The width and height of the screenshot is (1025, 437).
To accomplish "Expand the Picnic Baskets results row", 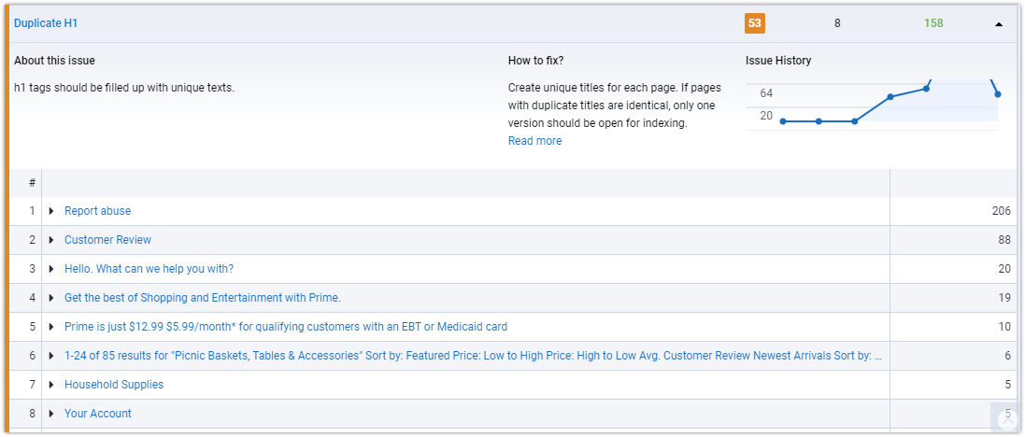I will [x=51, y=356].
